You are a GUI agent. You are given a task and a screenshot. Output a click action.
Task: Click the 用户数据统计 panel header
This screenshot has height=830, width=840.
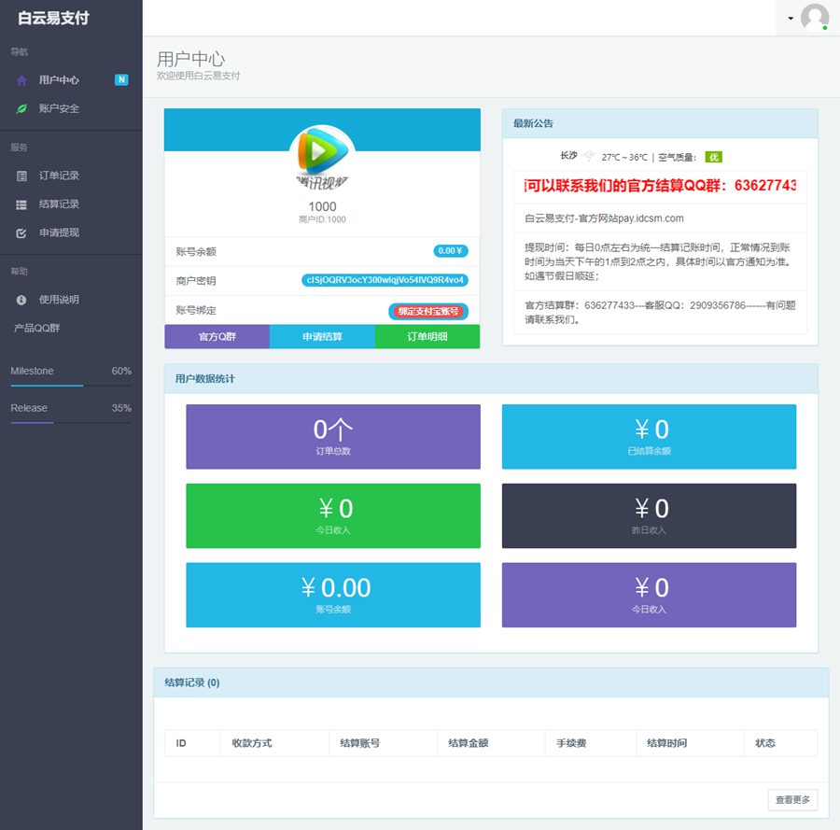pyautogui.click(x=491, y=379)
